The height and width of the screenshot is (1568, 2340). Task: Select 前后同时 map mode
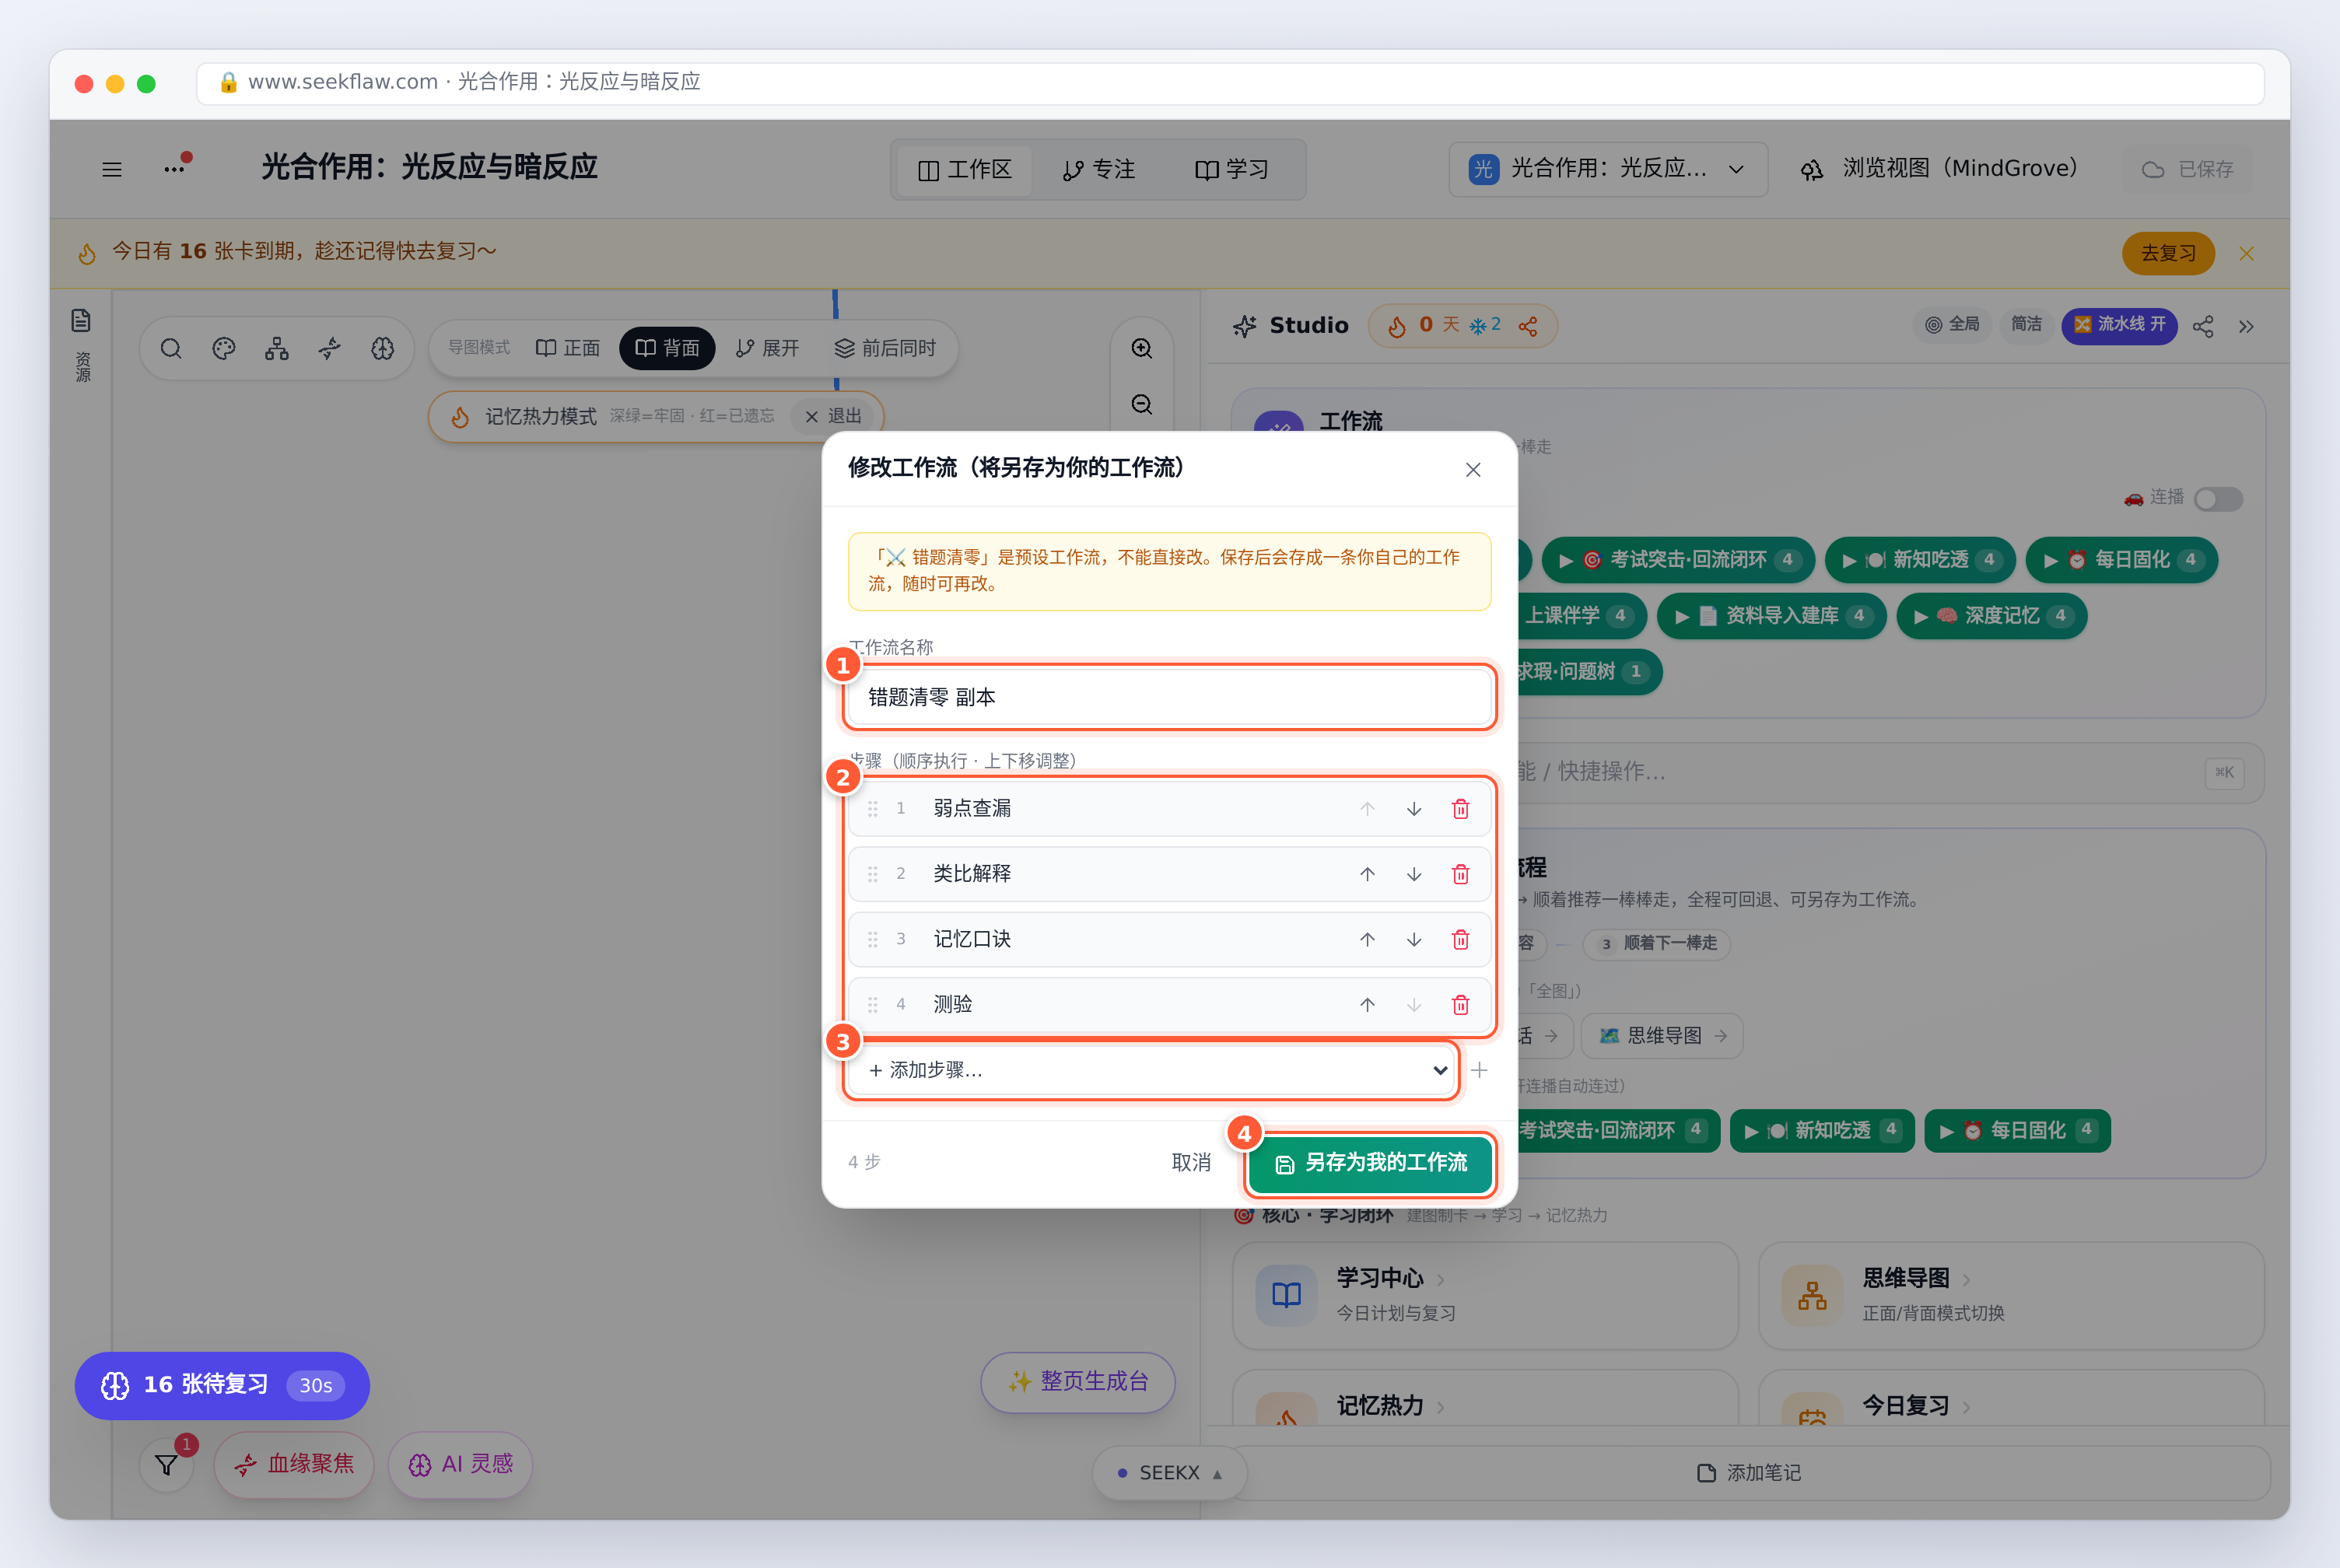tap(885, 348)
